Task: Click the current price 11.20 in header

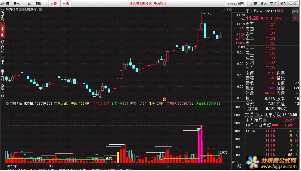Action: [x=252, y=18]
